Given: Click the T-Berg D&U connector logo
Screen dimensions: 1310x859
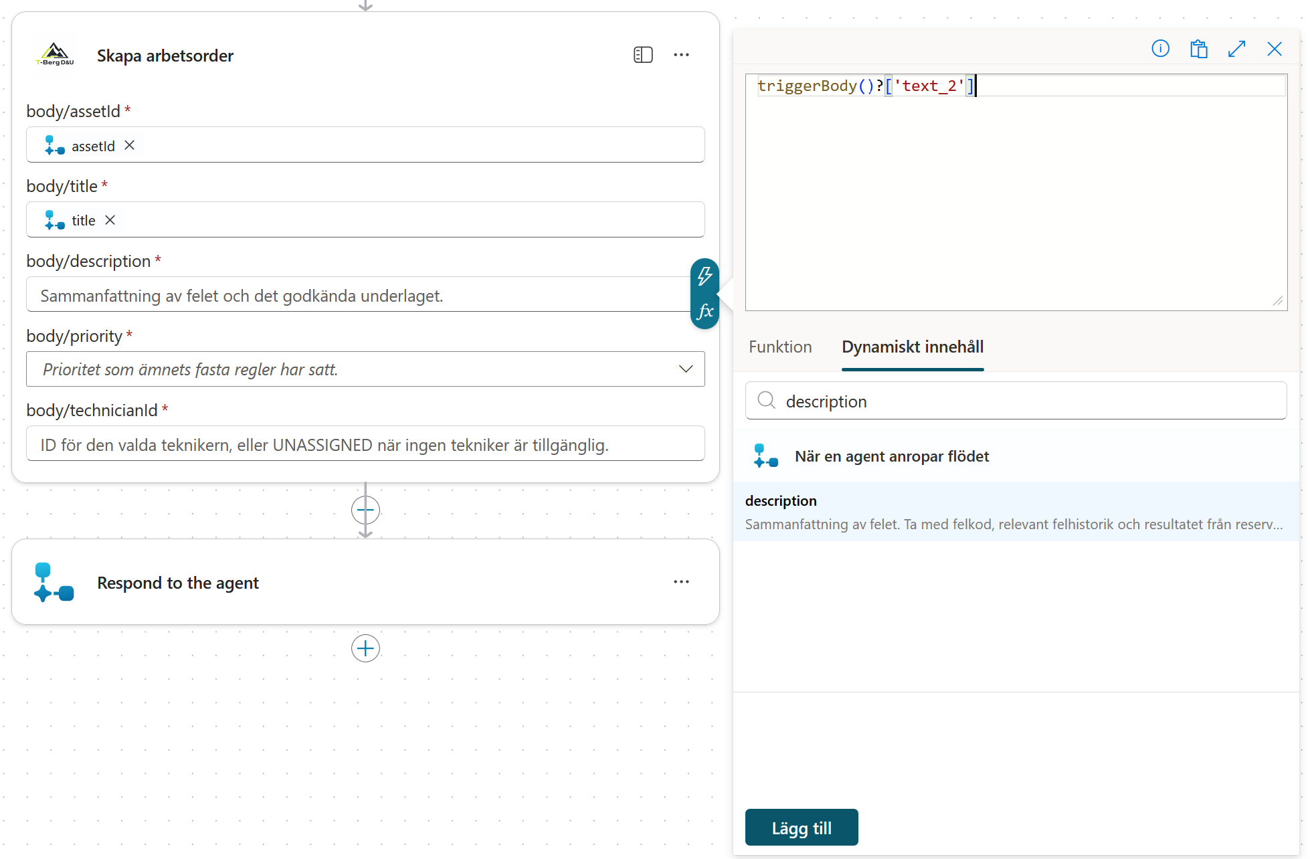Looking at the screenshot, I should coord(55,55).
